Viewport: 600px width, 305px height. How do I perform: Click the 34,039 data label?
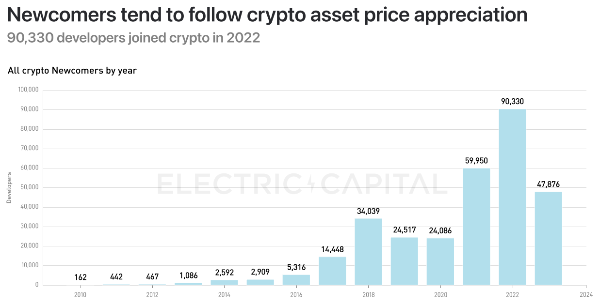pos(368,211)
